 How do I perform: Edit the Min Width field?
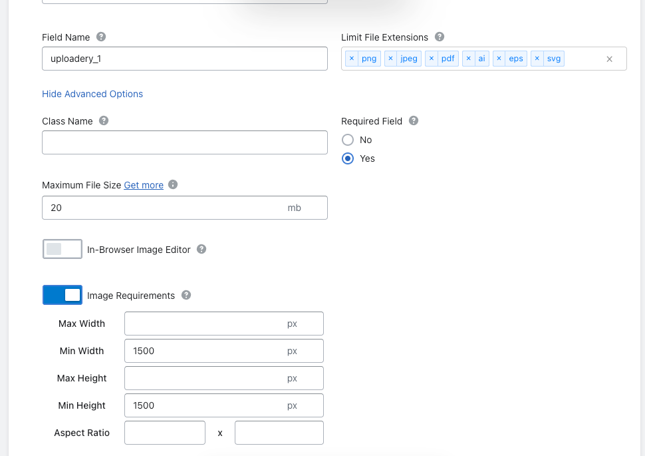(224, 351)
